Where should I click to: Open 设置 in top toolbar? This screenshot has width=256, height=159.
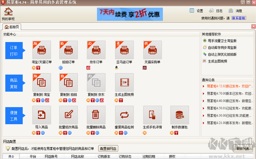(x=196, y=11)
